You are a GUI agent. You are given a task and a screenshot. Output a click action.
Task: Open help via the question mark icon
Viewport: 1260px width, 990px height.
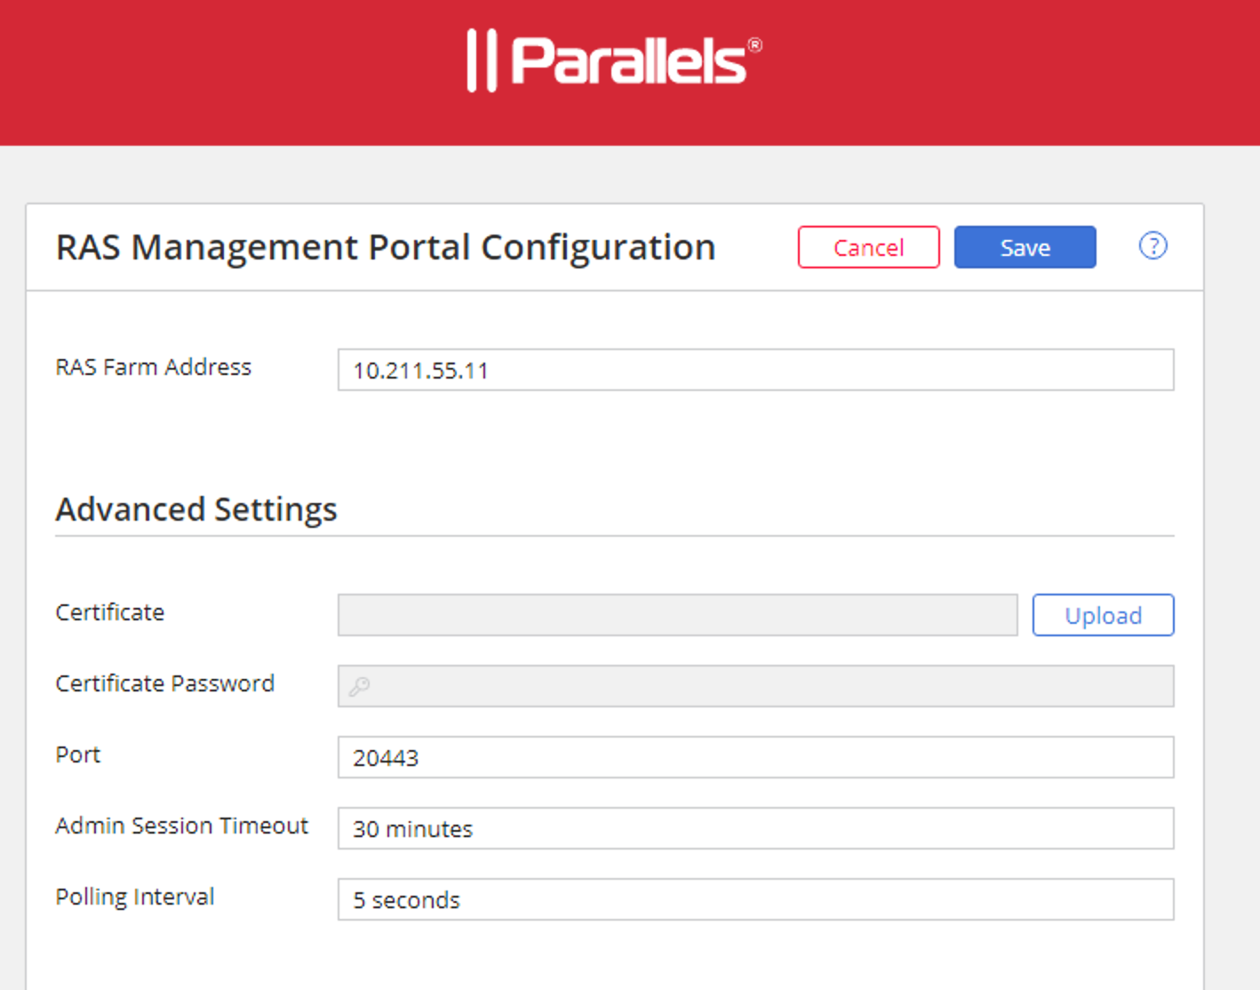tap(1152, 246)
